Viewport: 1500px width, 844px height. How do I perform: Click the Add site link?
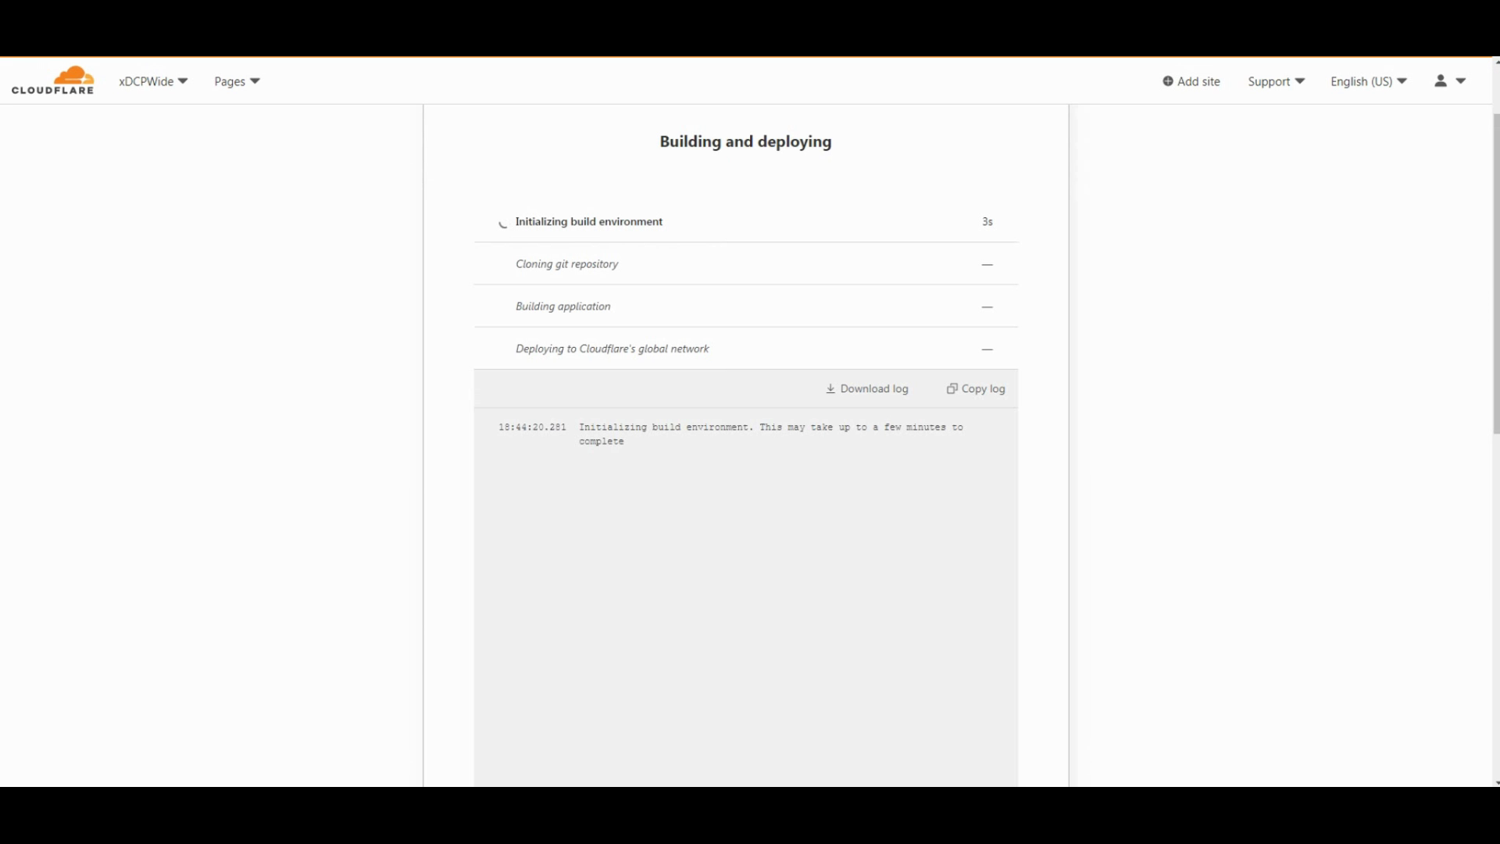[x=1198, y=81]
